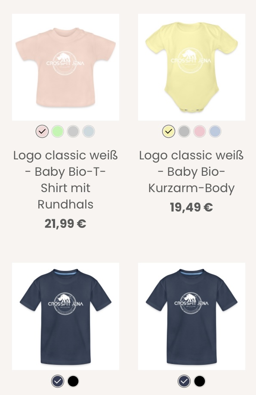Select pale blue swatch for Baby T-Shirt
Image resolution: width=256 pixels, height=395 pixels.
tap(89, 131)
